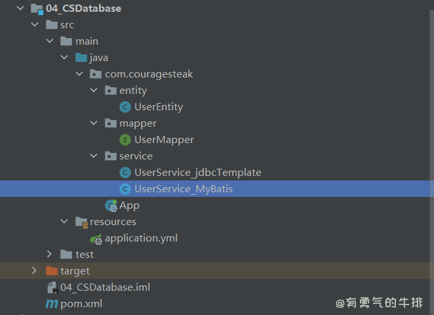Select the mapper package label
The width and height of the screenshot is (434, 315).
point(138,123)
